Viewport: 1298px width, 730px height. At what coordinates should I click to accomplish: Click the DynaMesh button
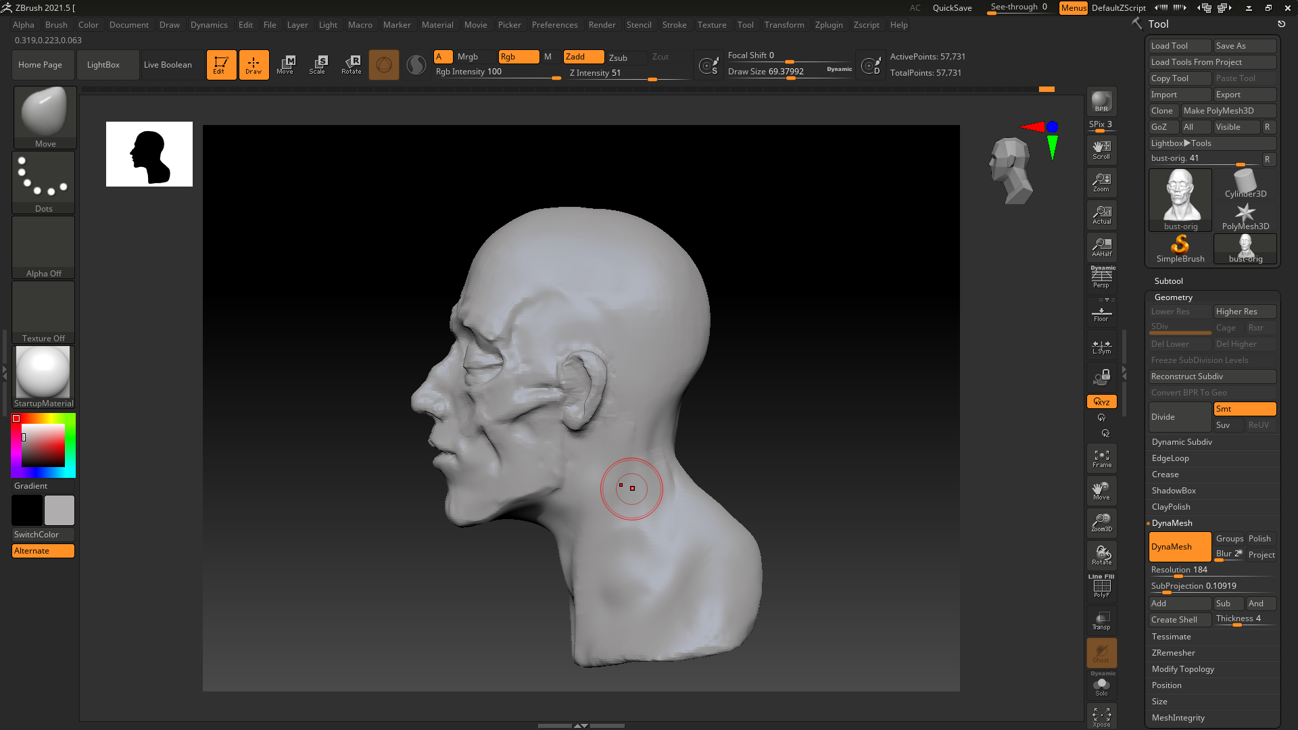pyautogui.click(x=1179, y=547)
